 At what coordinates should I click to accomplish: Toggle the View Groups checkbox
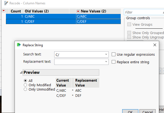[x=129, y=24]
